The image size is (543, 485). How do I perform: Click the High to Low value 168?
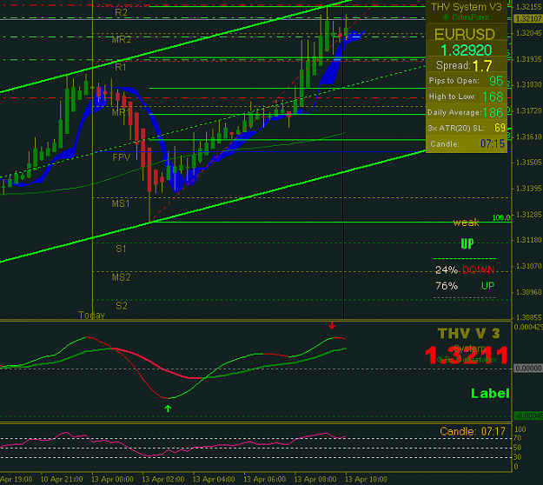click(x=493, y=96)
